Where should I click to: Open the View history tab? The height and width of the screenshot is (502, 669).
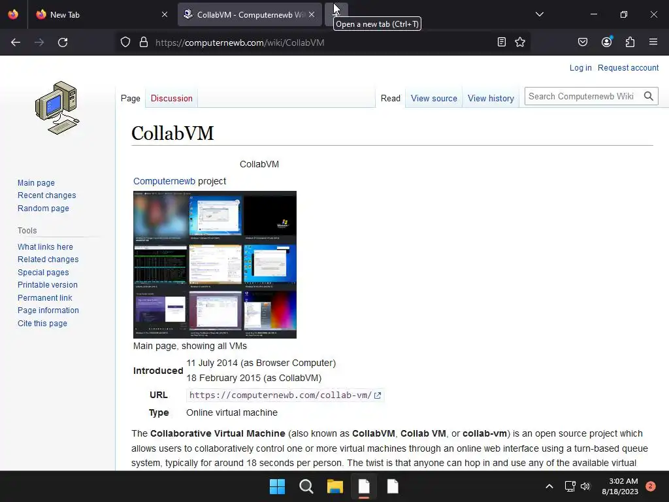point(491,99)
